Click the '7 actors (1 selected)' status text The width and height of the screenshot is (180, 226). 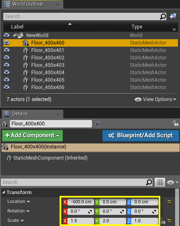(29, 99)
